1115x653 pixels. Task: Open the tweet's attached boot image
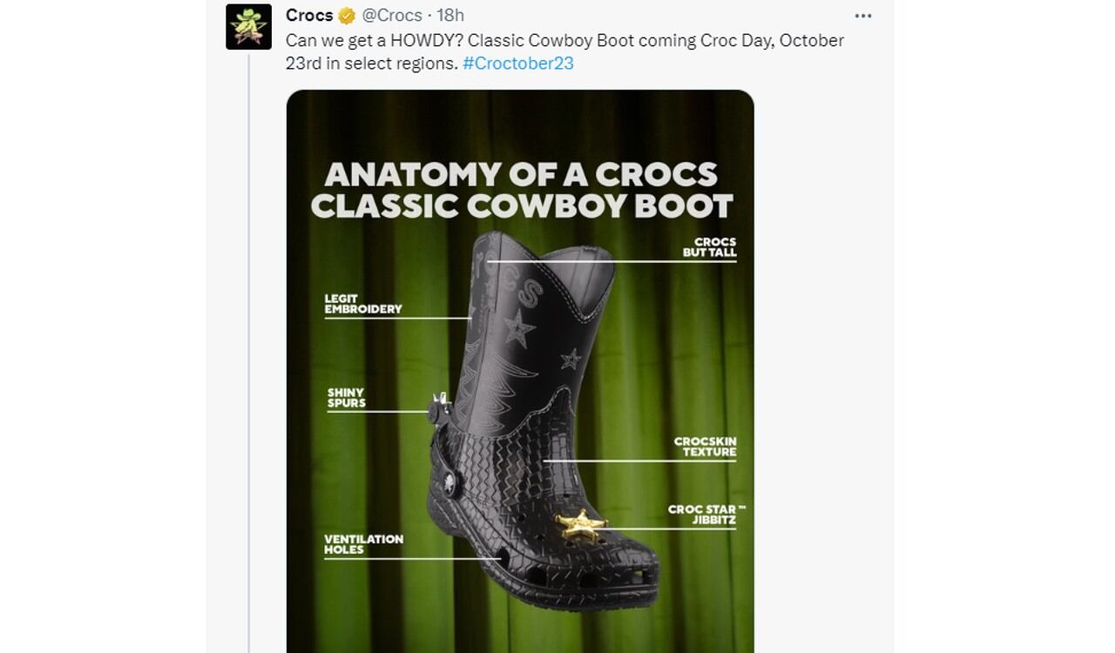[x=520, y=366]
